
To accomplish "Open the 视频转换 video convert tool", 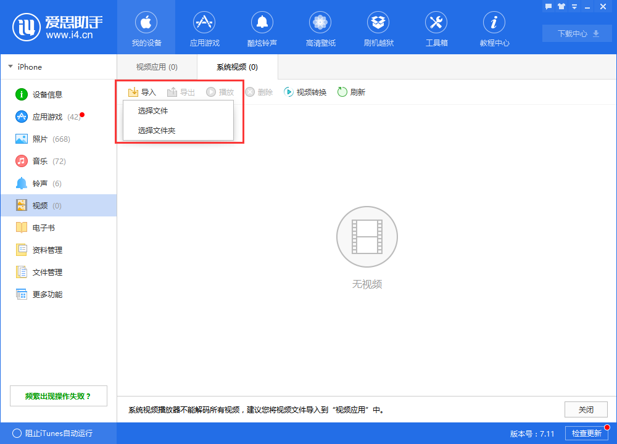I will [305, 92].
